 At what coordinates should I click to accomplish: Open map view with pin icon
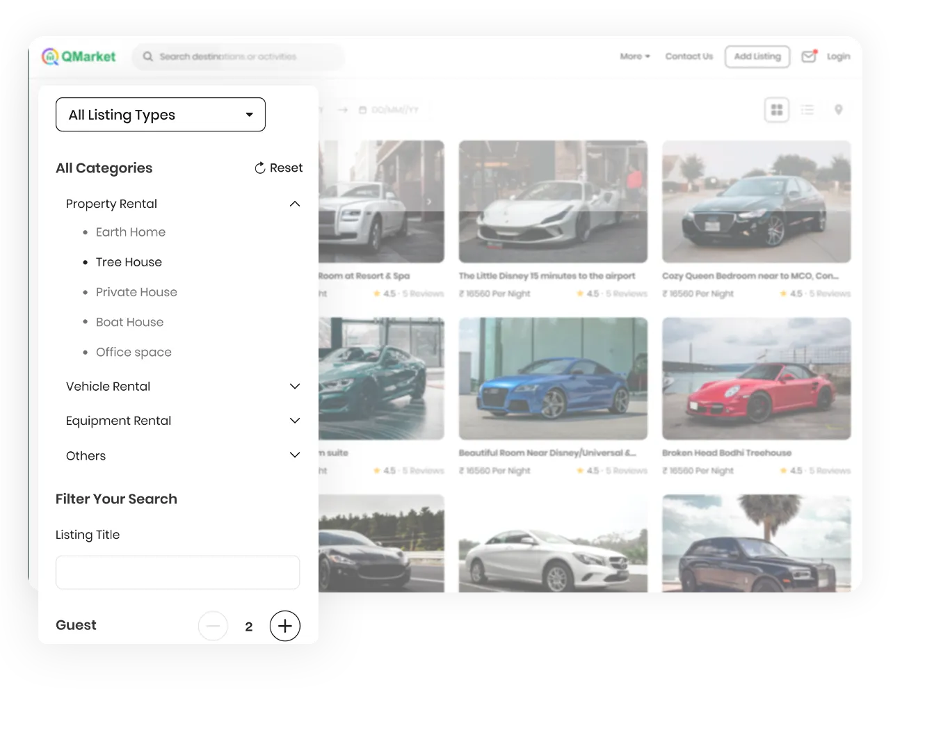point(839,110)
